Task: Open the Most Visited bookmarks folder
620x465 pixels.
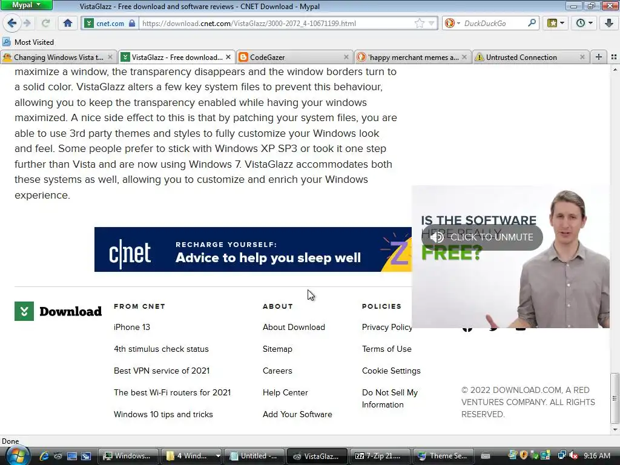Action: coord(28,42)
